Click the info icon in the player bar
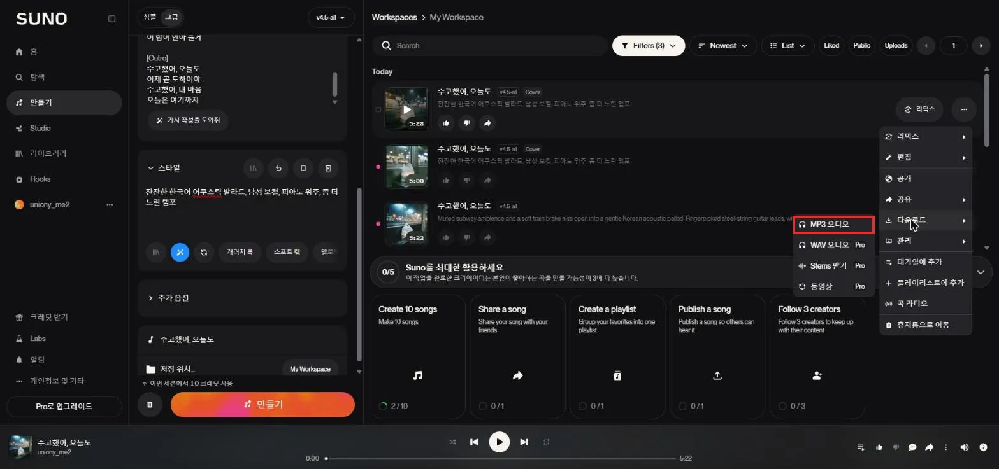 pos(983,447)
